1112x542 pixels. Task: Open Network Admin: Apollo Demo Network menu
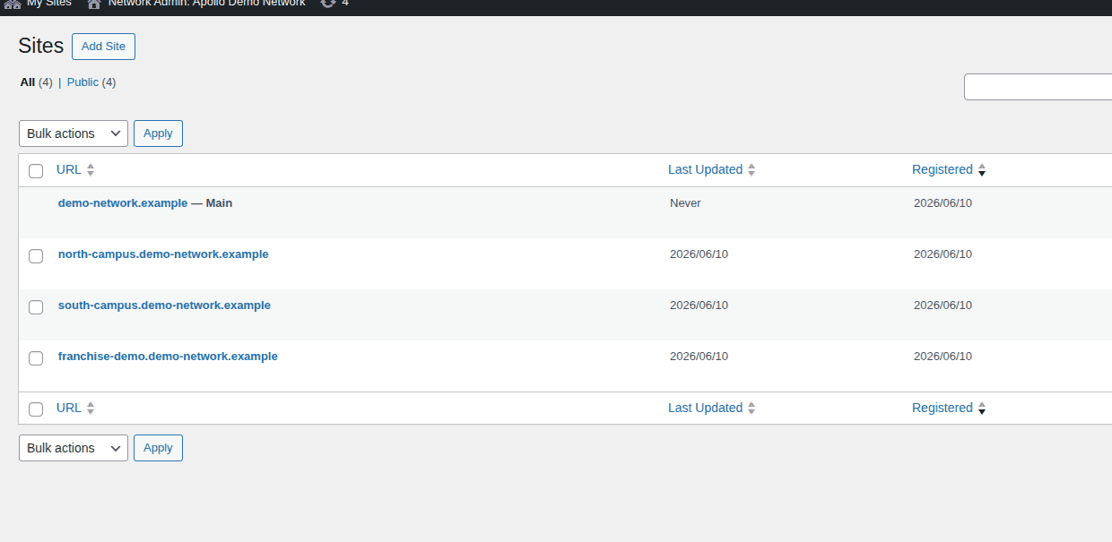pyautogui.click(x=196, y=4)
